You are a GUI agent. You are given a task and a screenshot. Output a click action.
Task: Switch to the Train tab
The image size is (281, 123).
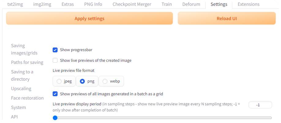tap(167, 4)
